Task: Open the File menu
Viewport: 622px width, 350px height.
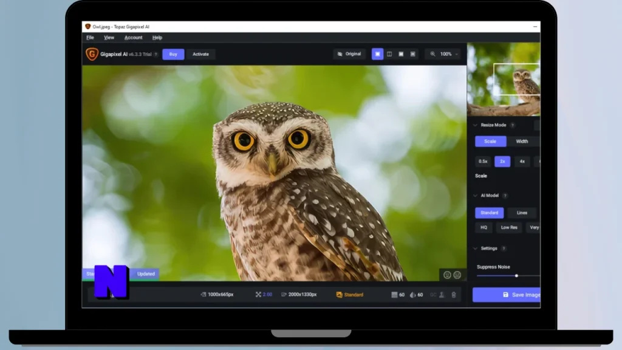Action: pyautogui.click(x=90, y=38)
